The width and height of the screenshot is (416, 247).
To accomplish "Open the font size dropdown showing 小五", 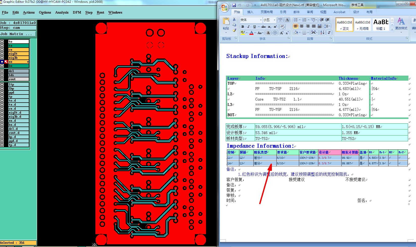I will click(x=274, y=20).
